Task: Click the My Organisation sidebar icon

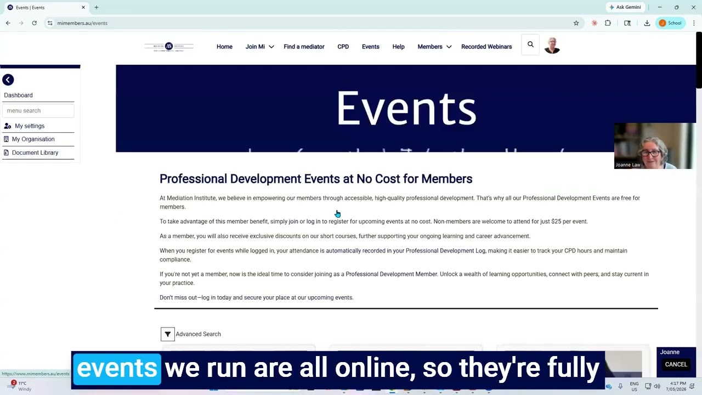Action: coord(6,139)
